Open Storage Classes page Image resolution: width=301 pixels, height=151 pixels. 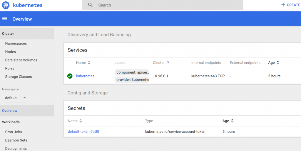(19, 77)
